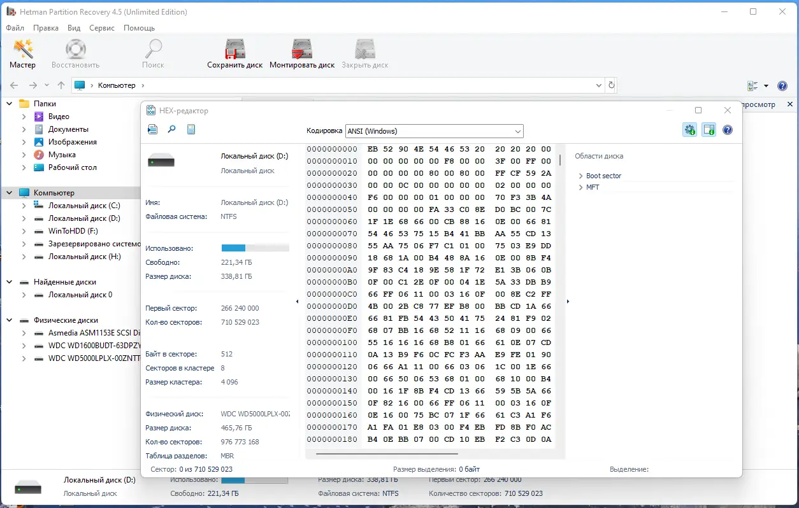The height and width of the screenshot is (508, 799).
Task: Click the magnifier search icon in HEX editor
Action: (171, 130)
